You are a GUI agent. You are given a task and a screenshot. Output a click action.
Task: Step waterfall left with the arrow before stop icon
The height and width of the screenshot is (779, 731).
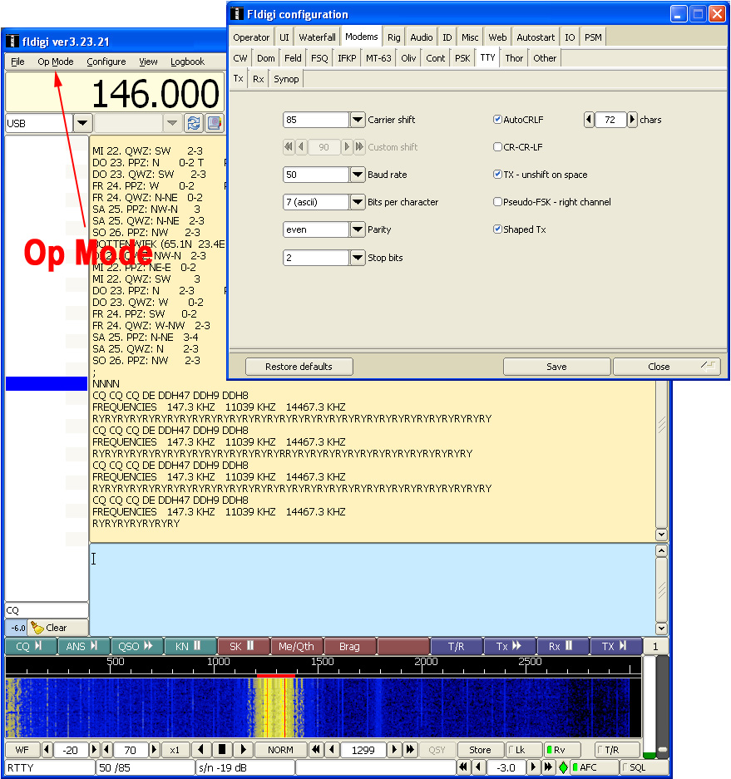tap(201, 749)
